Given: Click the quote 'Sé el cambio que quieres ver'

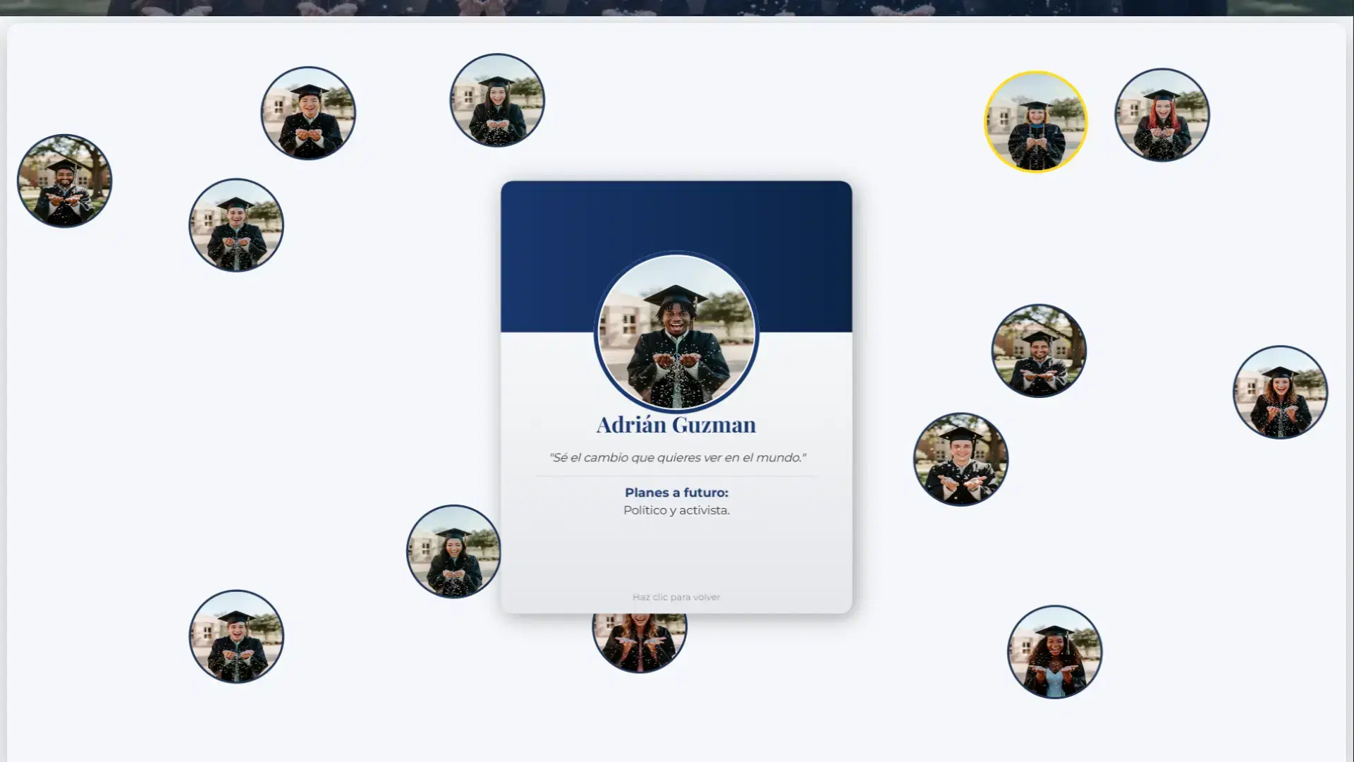Looking at the screenshot, I should (x=676, y=458).
